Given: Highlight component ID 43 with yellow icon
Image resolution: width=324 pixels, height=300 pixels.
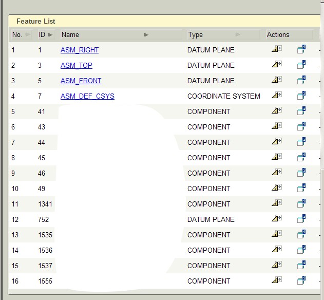Looking at the screenshot, I should point(276,126).
